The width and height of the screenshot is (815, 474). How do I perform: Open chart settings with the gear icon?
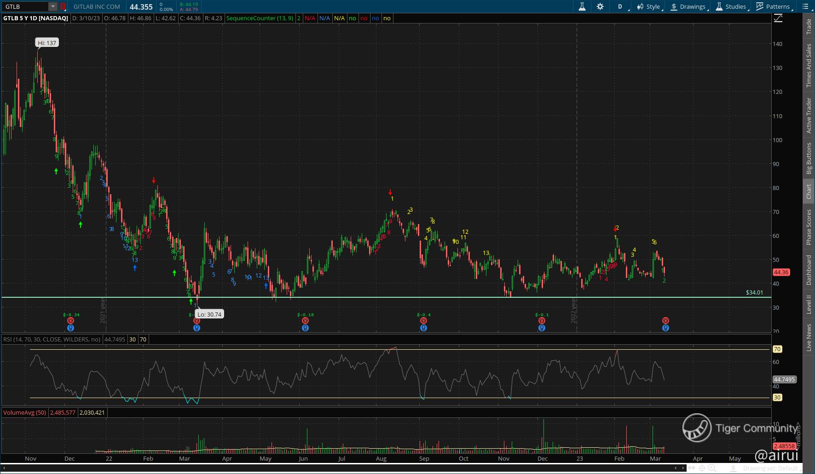click(600, 6)
